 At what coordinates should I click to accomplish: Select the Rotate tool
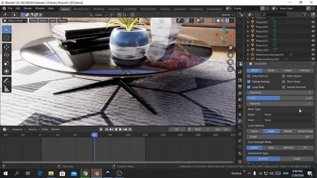[6, 55]
